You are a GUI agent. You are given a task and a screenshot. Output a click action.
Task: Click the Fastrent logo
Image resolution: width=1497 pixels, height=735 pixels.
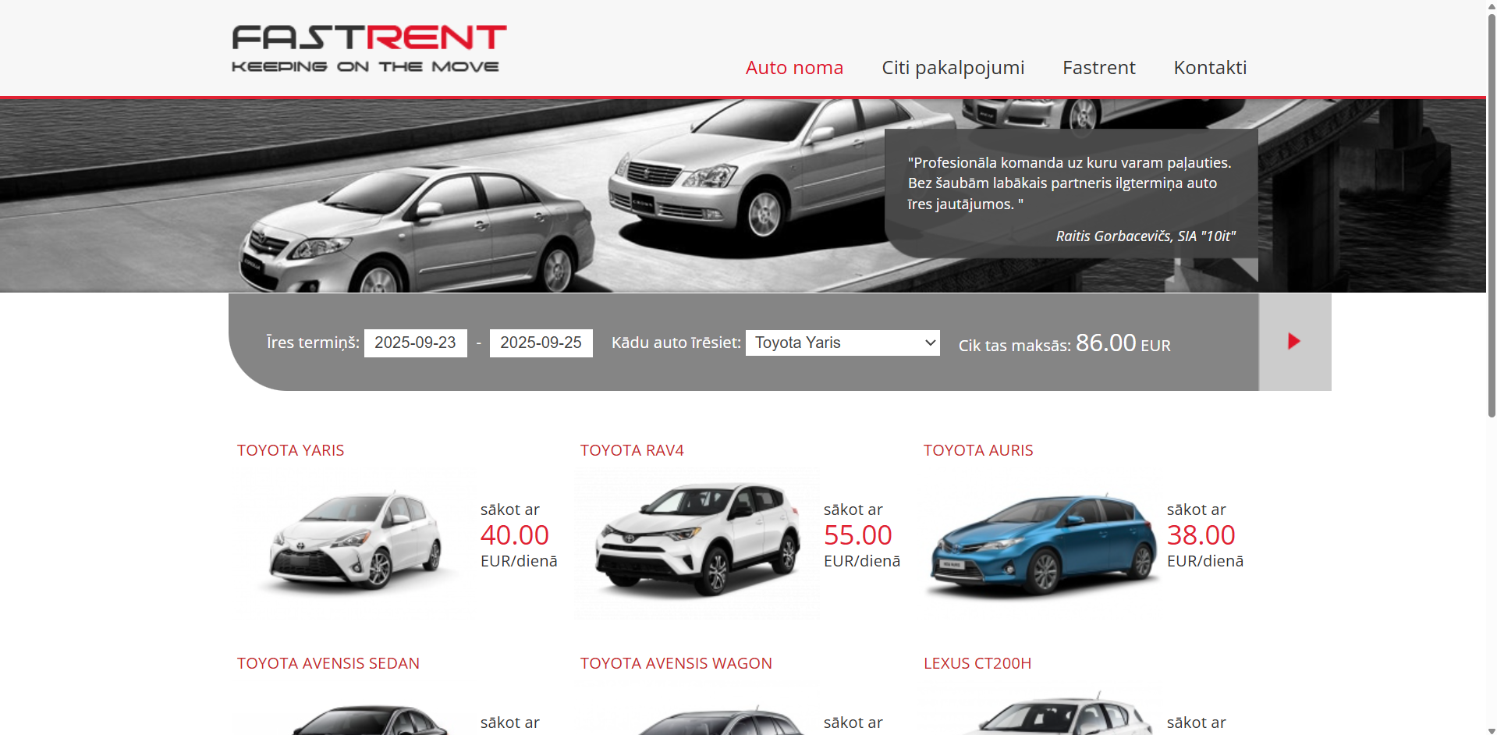click(x=368, y=48)
